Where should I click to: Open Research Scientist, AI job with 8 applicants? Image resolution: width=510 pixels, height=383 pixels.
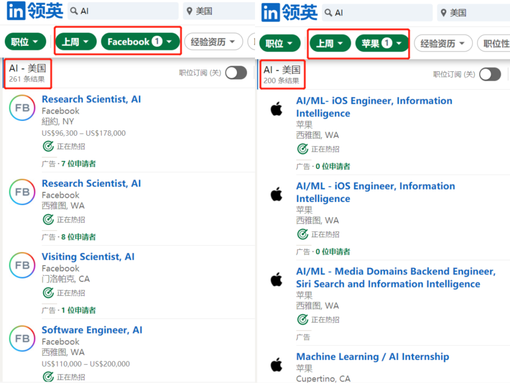[92, 183]
